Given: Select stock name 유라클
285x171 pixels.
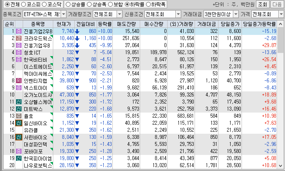Looking at the screenshot, I should pyautogui.click(x=31, y=130).
